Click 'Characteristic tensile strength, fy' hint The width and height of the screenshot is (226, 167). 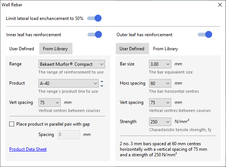pyautogui.click(x=180, y=130)
